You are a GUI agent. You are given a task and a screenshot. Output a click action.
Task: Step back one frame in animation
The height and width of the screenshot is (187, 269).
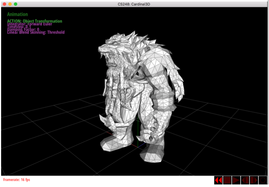(x=245, y=180)
